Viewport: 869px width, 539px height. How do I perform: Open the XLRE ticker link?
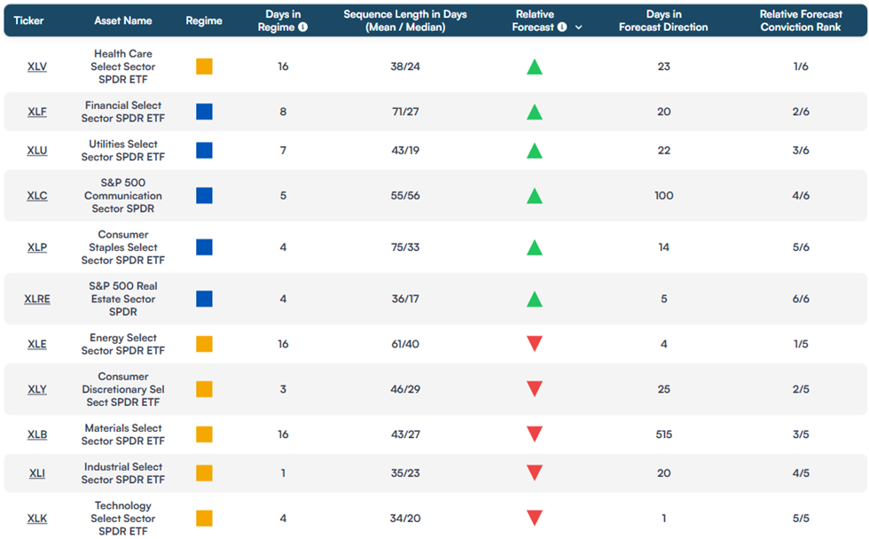click(37, 299)
